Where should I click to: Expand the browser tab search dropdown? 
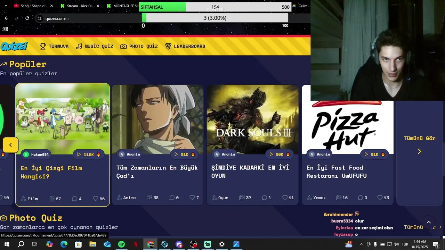point(6,6)
